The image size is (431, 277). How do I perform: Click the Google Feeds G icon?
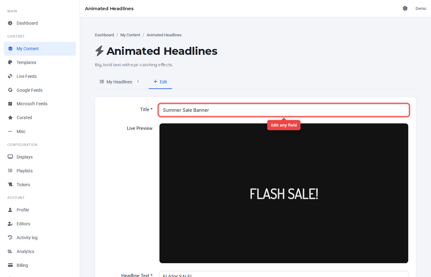(x=10, y=90)
